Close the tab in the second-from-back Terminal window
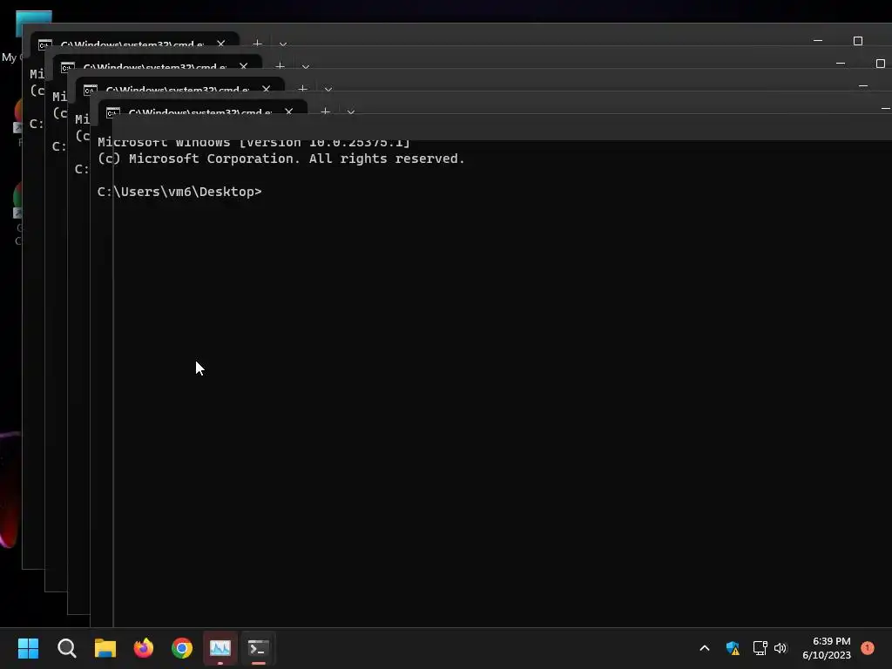 pos(244,65)
